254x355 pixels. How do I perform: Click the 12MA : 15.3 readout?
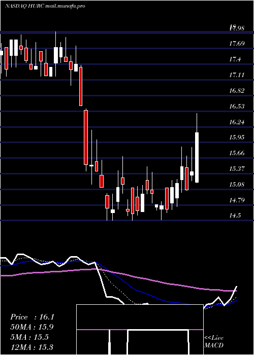(32, 347)
